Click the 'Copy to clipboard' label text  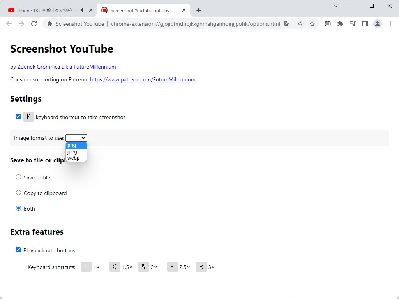coord(45,193)
